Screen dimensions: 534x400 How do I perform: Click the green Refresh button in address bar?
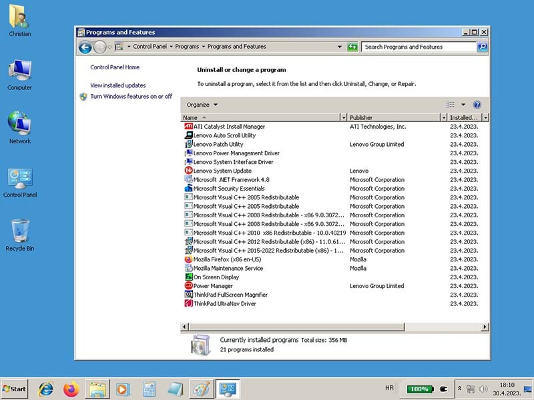352,47
